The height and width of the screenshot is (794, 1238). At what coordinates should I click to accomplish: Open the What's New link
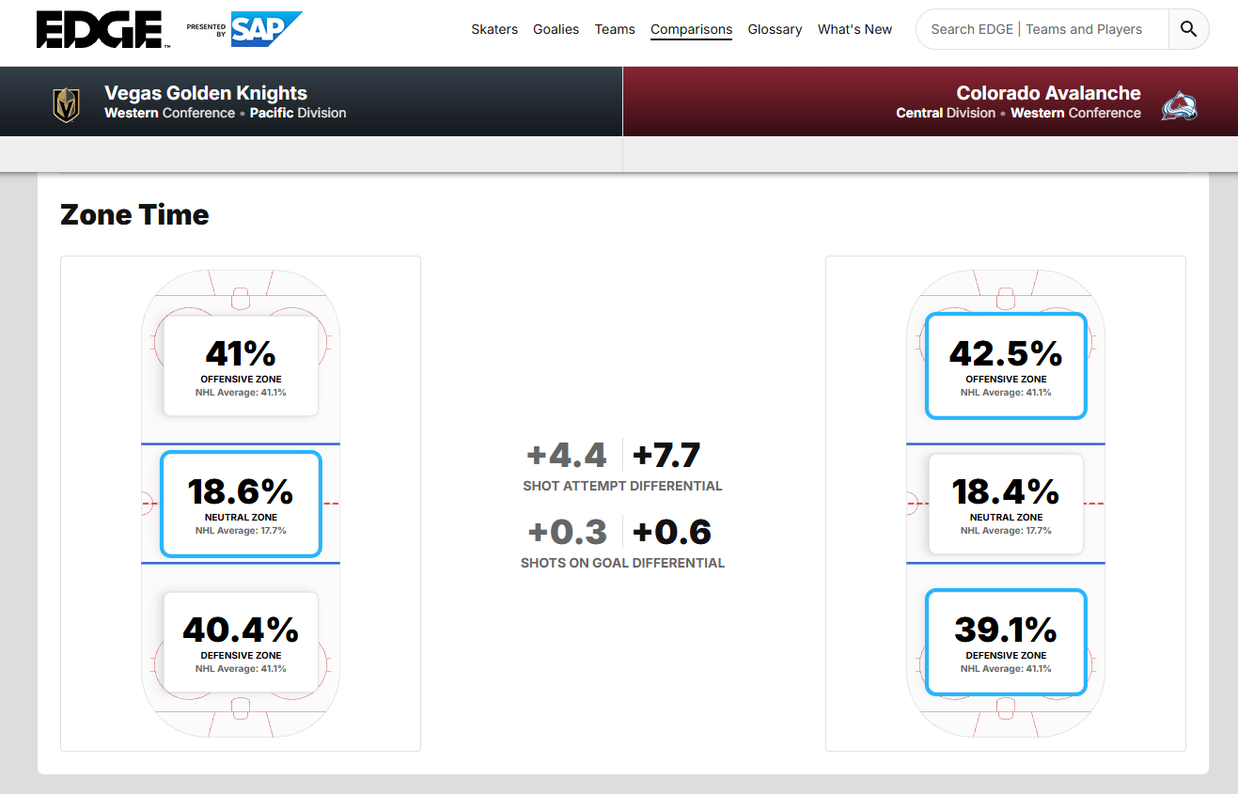click(854, 29)
